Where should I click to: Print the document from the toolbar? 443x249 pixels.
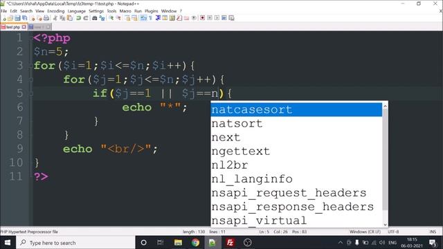[46, 18]
